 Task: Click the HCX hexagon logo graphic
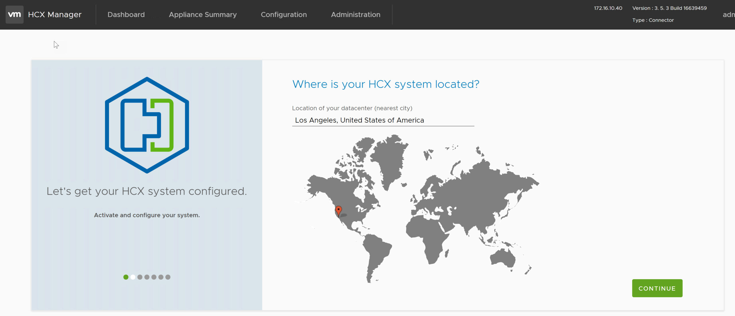tap(147, 125)
